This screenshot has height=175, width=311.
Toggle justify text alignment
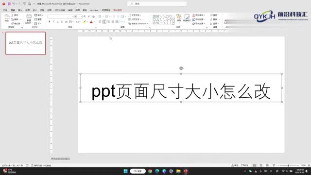113,21
